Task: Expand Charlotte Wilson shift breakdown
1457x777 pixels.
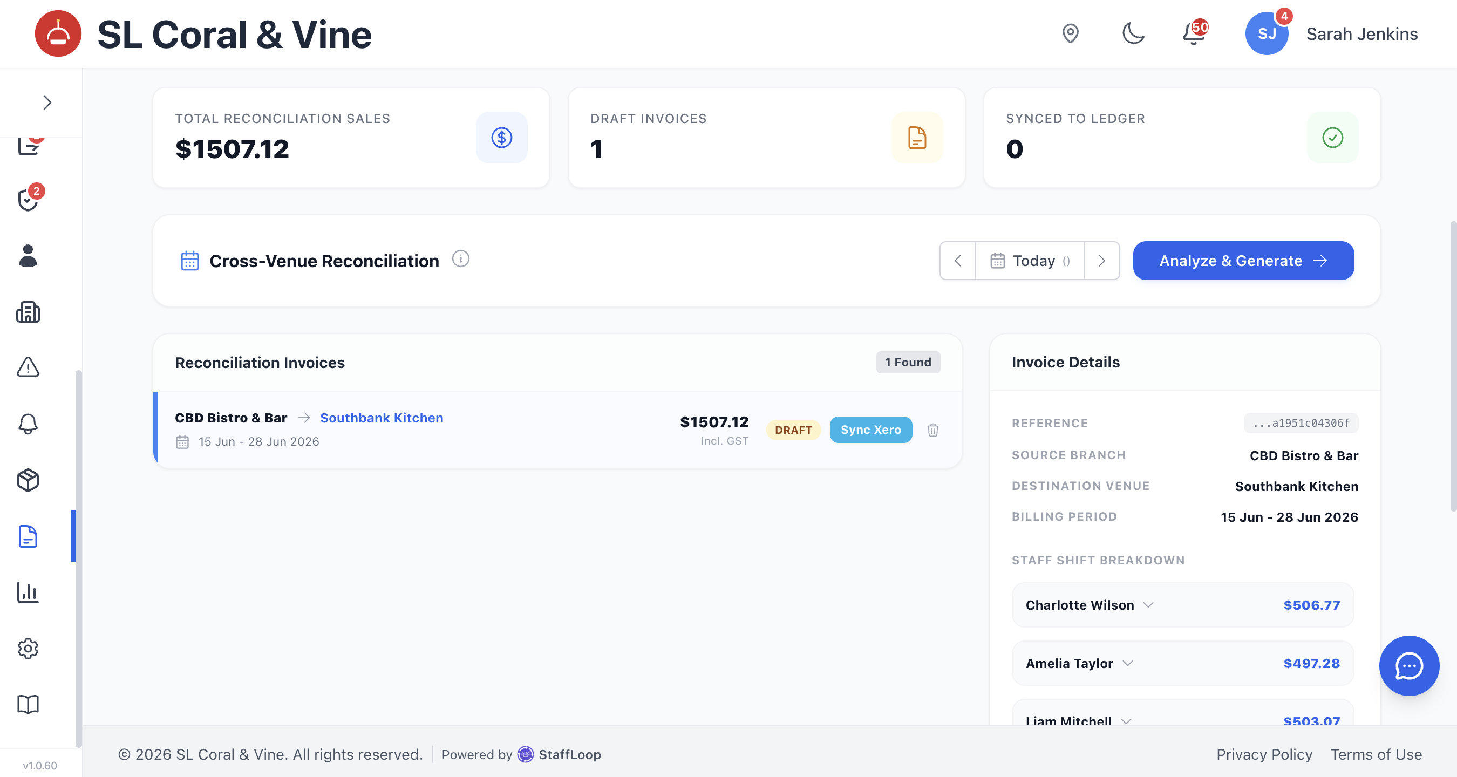Action: point(1183,605)
